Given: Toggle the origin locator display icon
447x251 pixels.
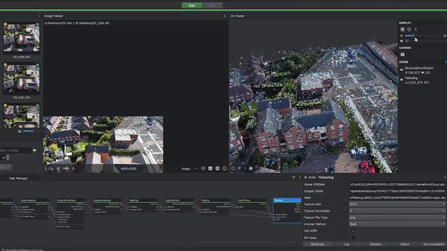Looking at the screenshot, I should 416,29.
